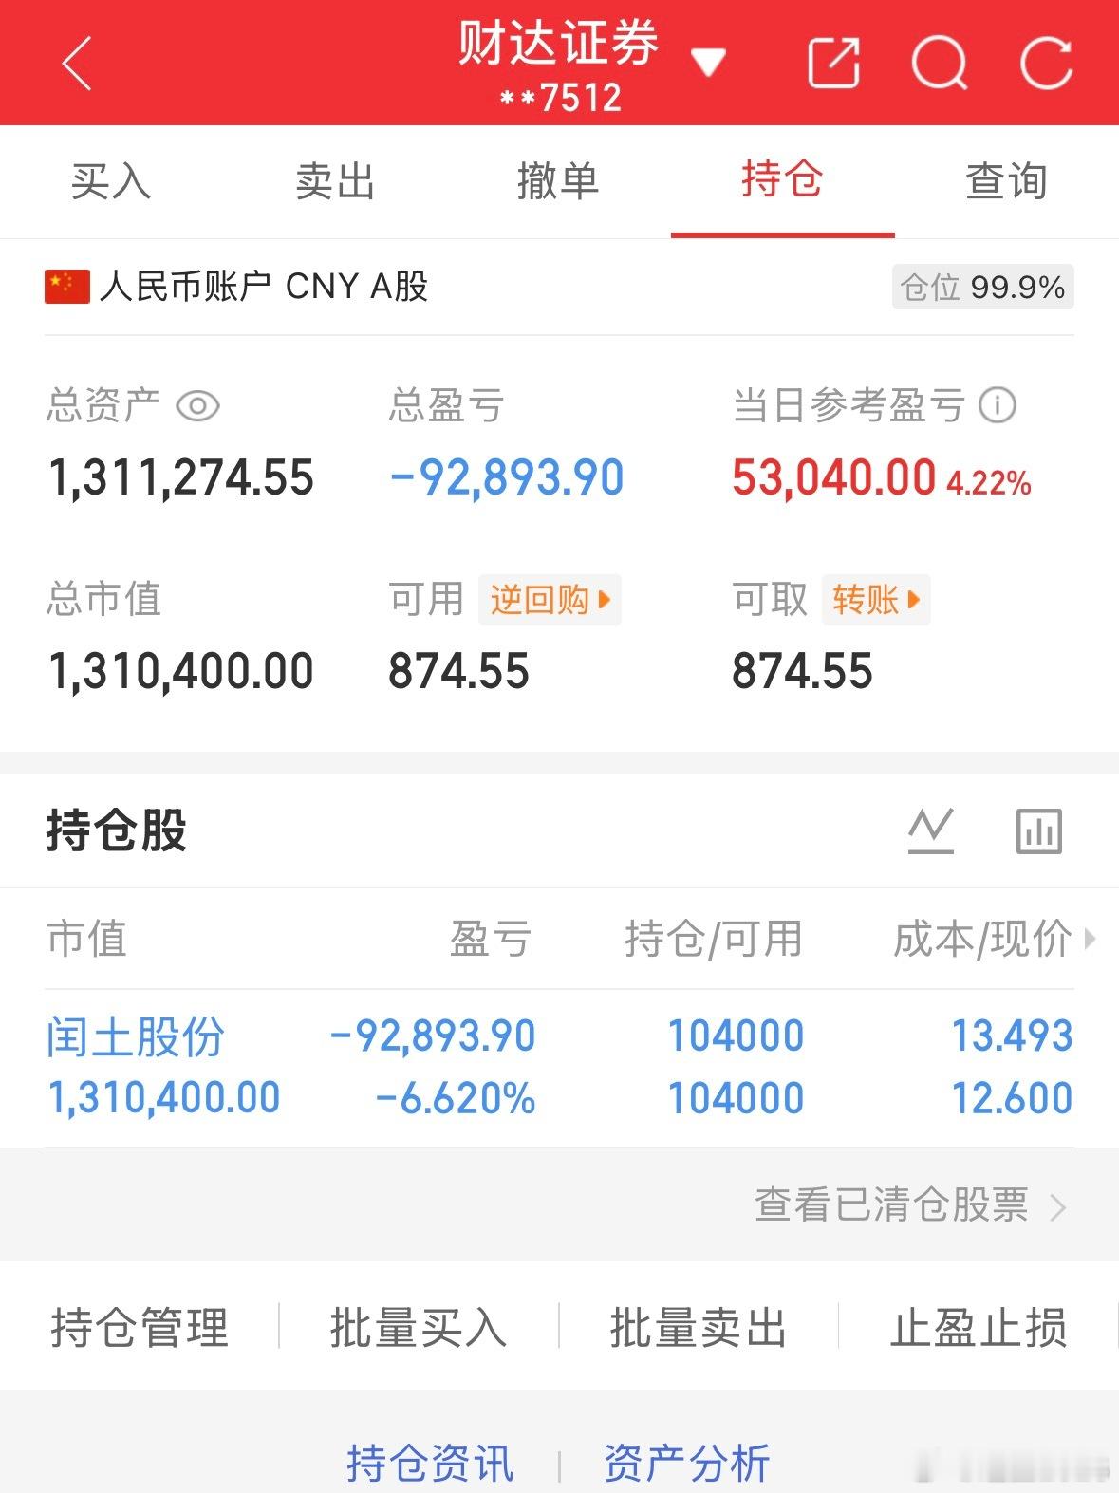Tap the refresh icon
This screenshot has height=1493, width=1119.
(1047, 64)
